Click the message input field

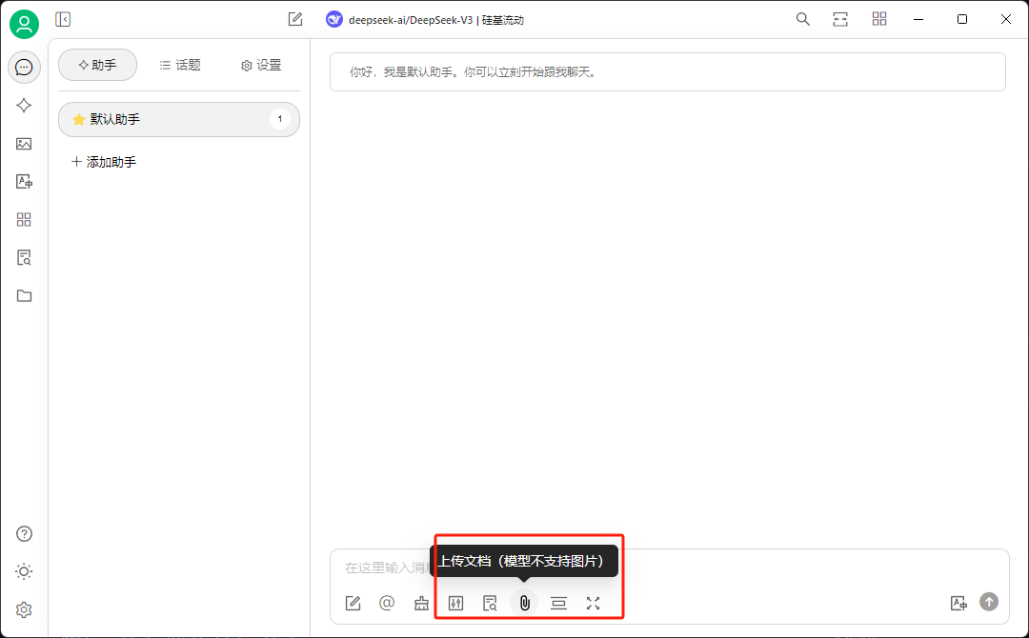point(669,568)
